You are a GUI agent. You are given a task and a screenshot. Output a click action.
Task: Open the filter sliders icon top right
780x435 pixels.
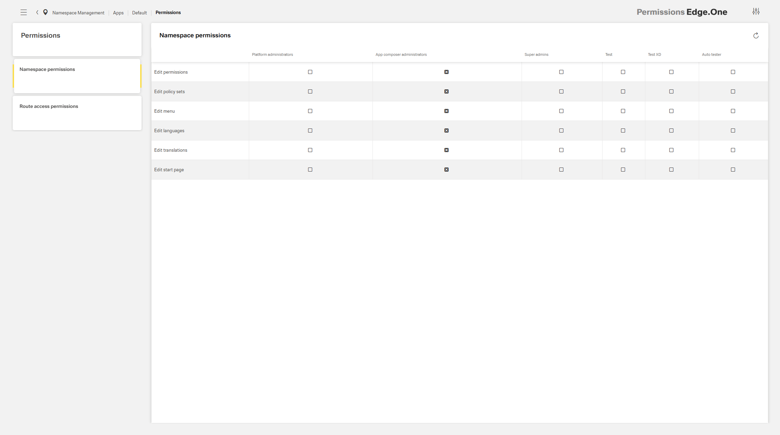(756, 11)
